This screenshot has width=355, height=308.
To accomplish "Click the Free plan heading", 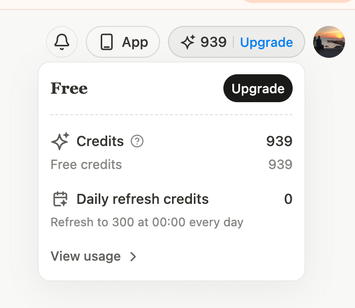I will (x=69, y=88).
